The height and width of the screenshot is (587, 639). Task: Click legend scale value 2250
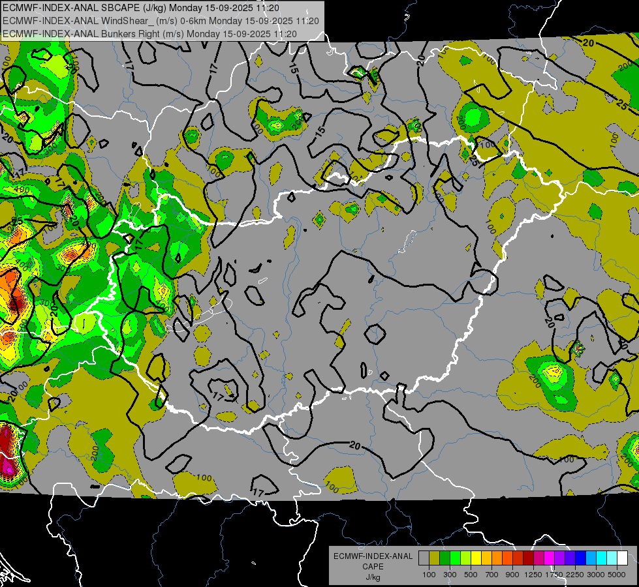[x=575, y=575]
